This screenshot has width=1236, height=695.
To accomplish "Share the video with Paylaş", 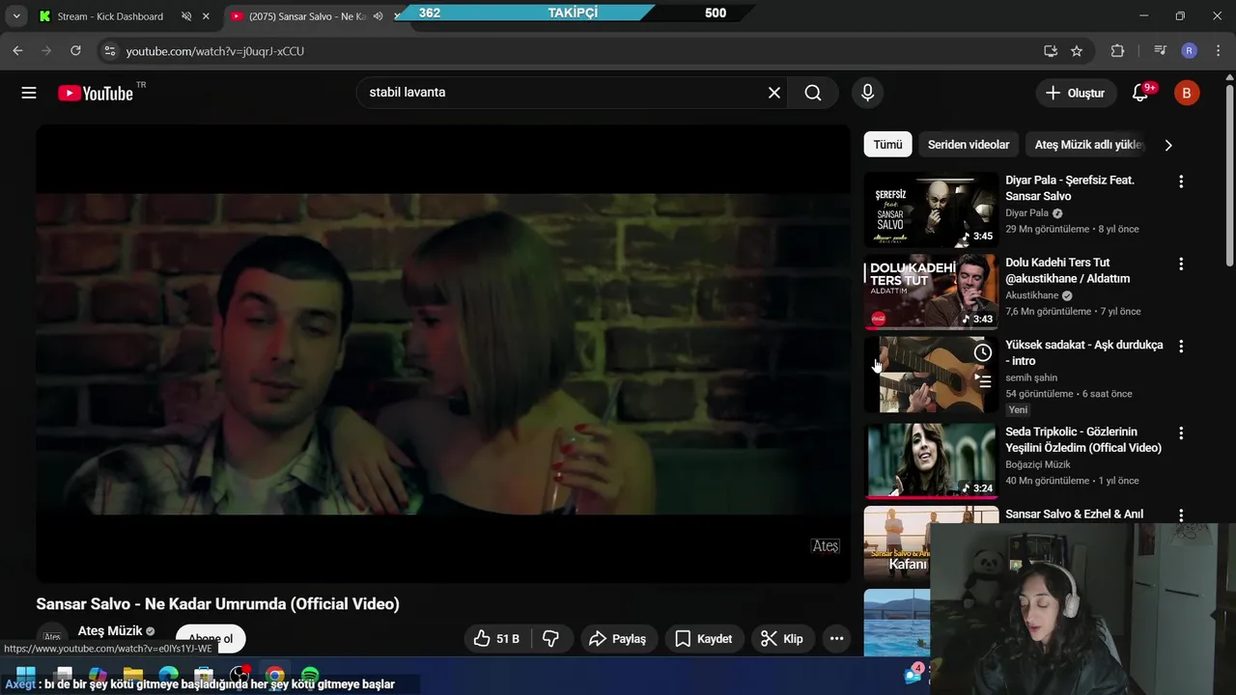I will [x=618, y=639].
